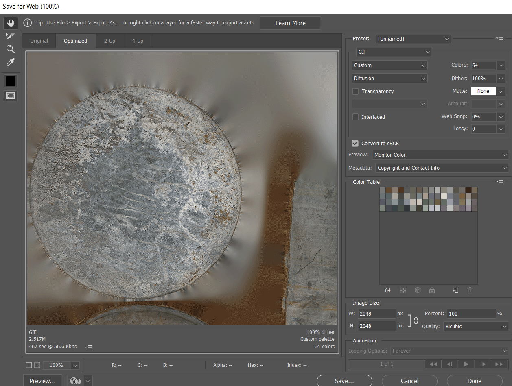Select the Zoom tool
Viewport: 512px width, 386px height.
[x=11, y=49]
